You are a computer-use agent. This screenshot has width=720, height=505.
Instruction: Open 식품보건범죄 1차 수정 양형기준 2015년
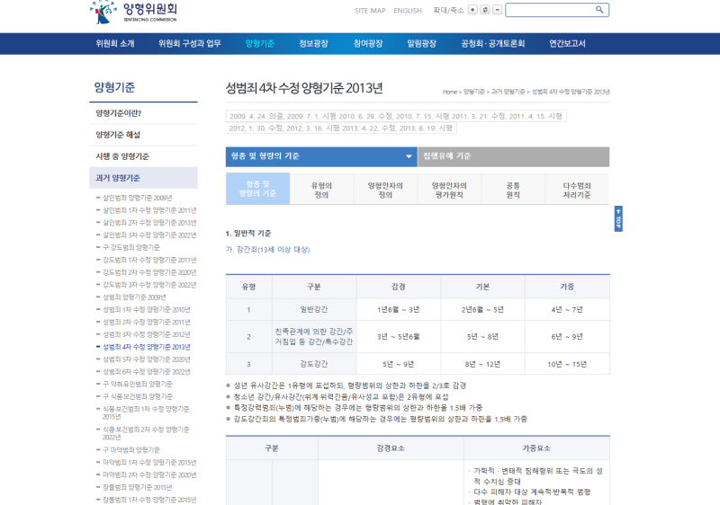146,412
